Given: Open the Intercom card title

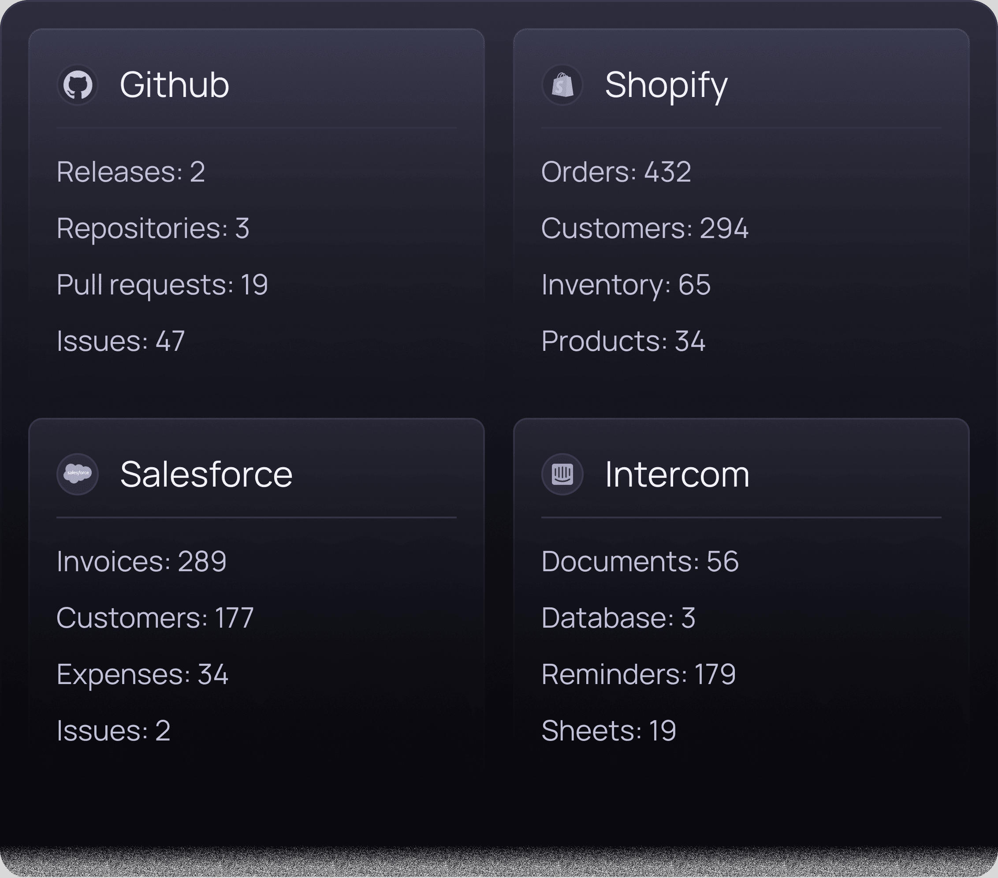Looking at the screenshot, I should coord(677,474).
